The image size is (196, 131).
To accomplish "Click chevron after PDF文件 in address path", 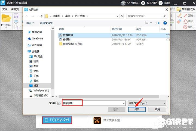I will (x=87, y=16).
